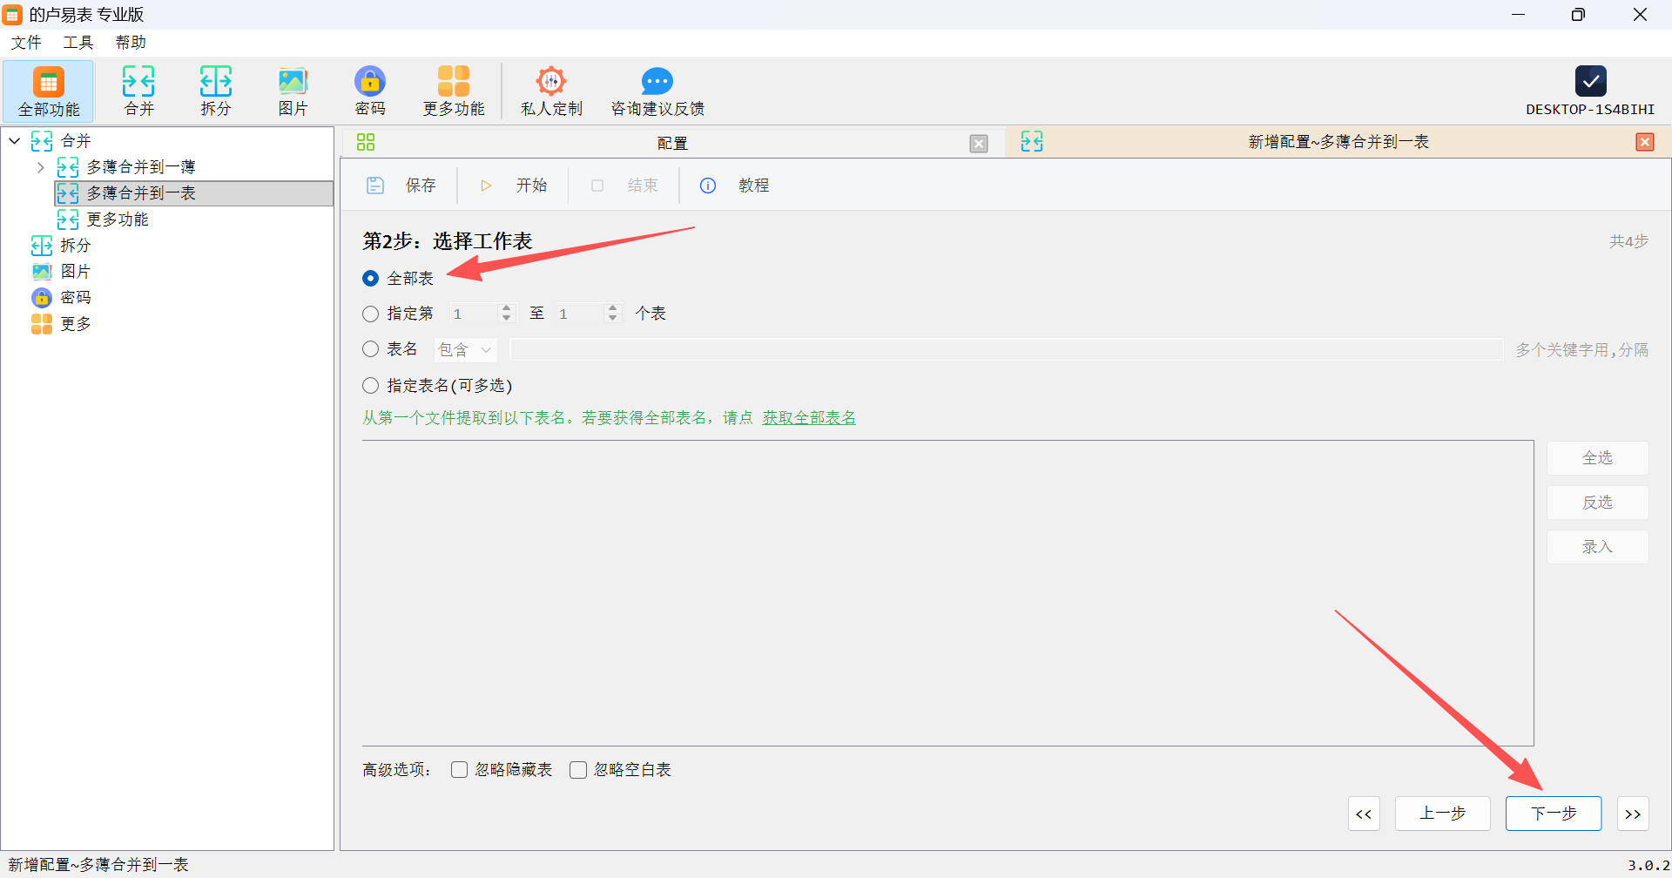1672x878 pixels.
Task: Select the 表名 radio button
Action: click(370, 349)
